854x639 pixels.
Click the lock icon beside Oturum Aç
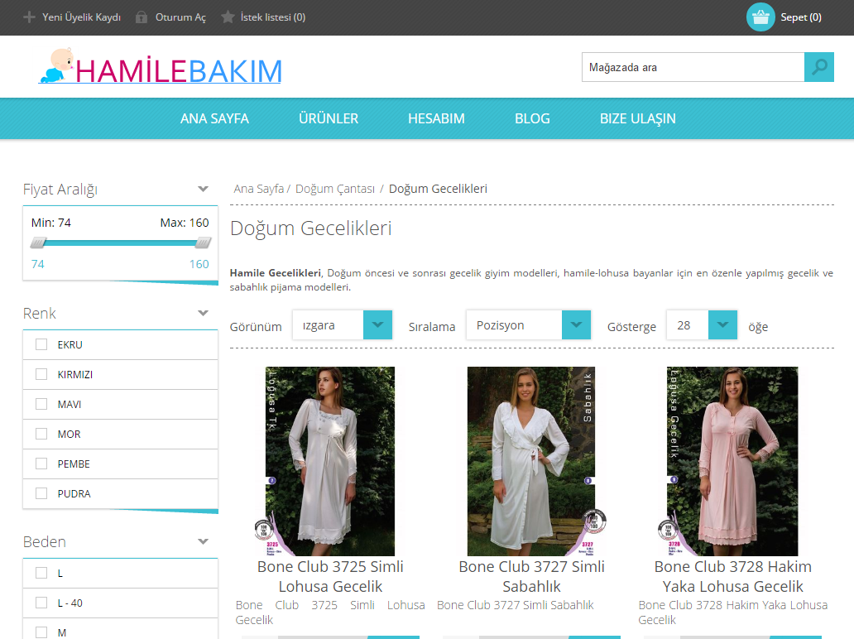141,17
